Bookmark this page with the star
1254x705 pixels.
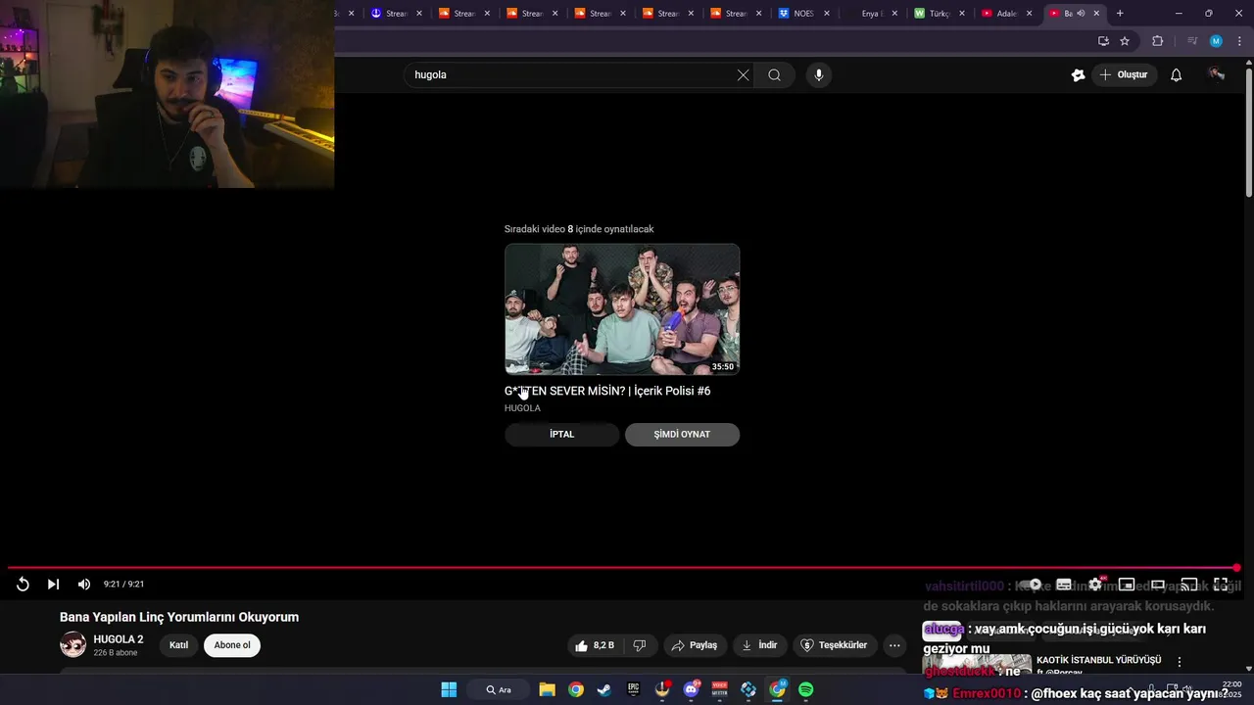click(x=1125, y=41)
